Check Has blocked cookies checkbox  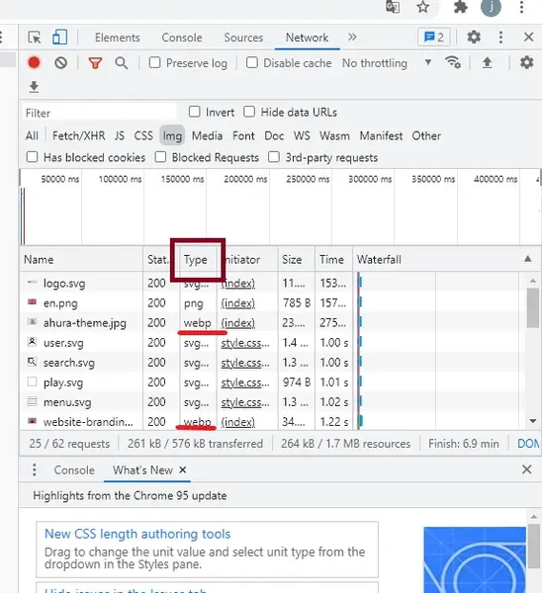click(x=33, y=156)
